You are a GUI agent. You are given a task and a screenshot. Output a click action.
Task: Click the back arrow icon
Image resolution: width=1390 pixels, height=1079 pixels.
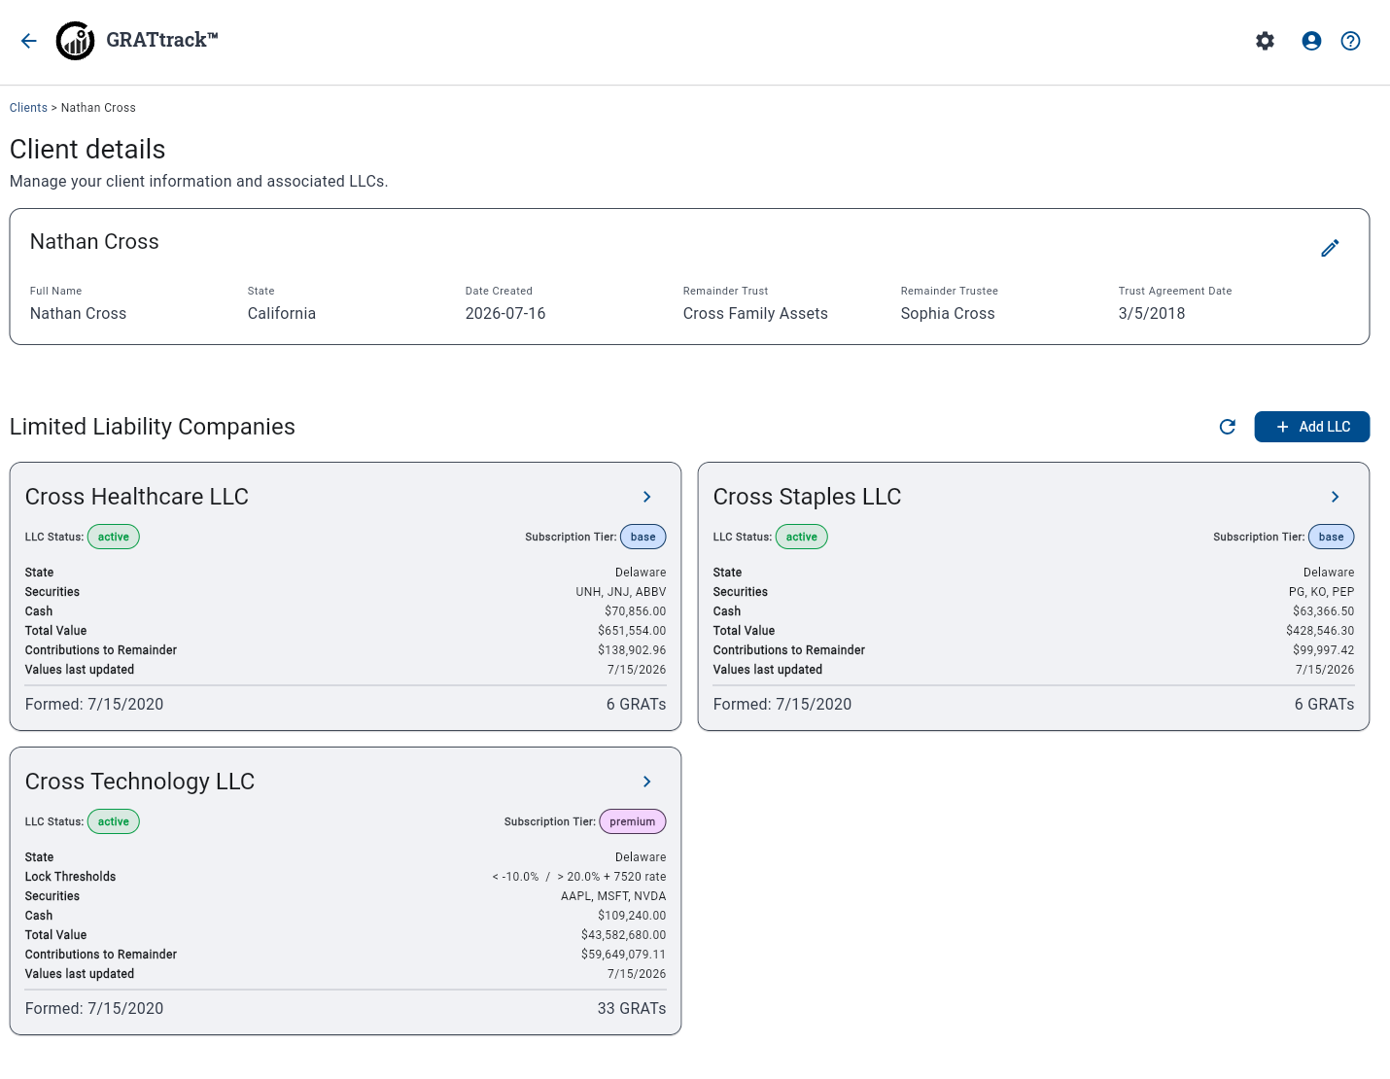click(x=29, y=41)
